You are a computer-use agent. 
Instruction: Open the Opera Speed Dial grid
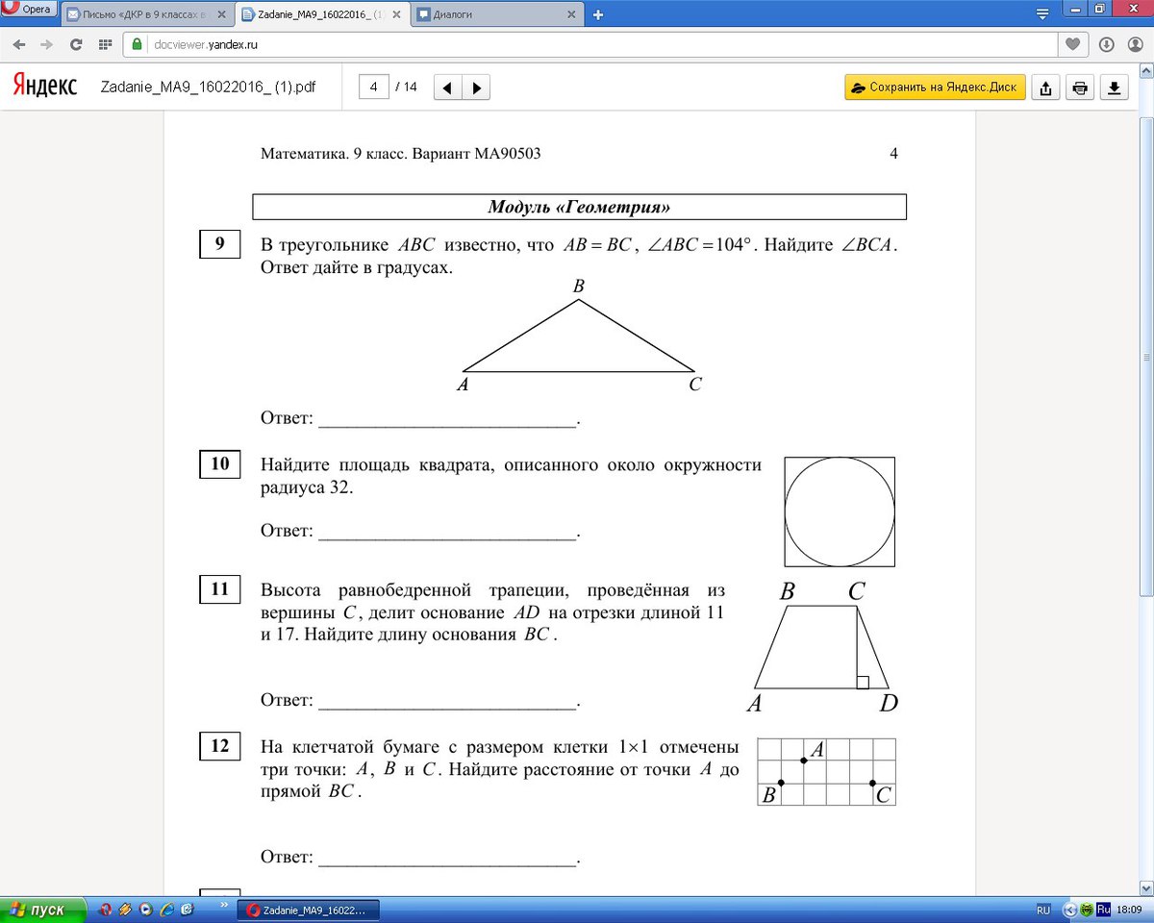pyautogui.click(x=105, y=44)
